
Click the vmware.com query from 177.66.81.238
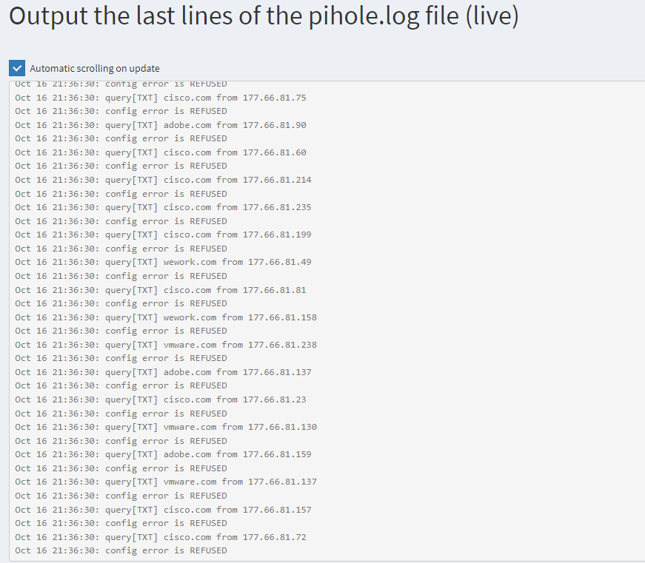(166, 345)
